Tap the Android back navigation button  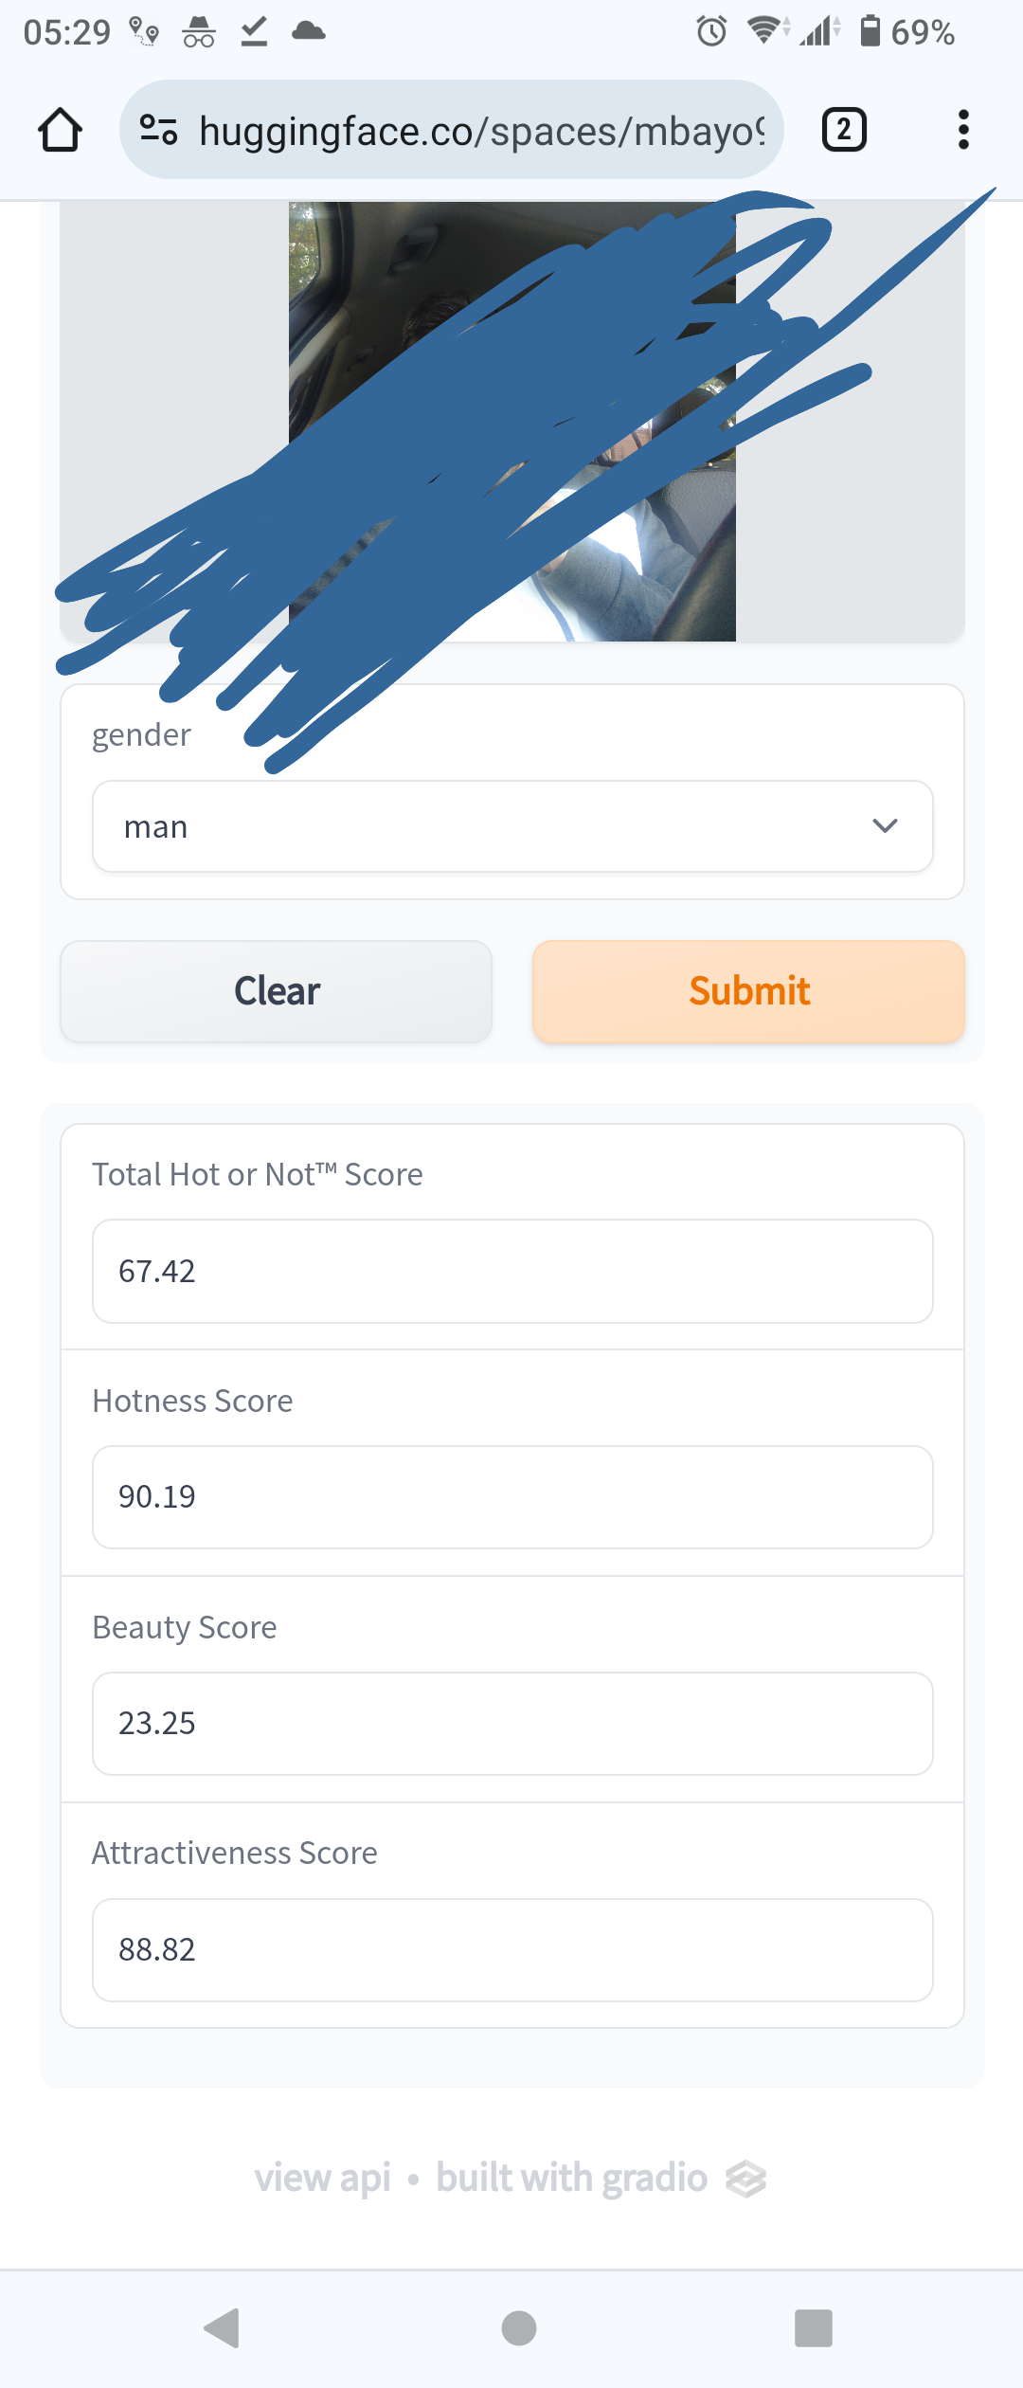(222, 2328)
